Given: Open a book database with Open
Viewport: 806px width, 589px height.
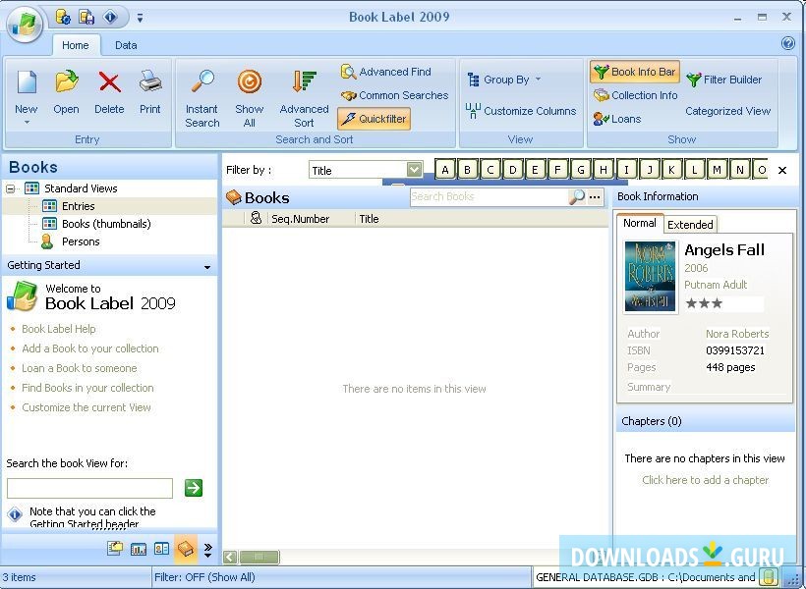Looking at the screenshot, I should click(66, 92).
